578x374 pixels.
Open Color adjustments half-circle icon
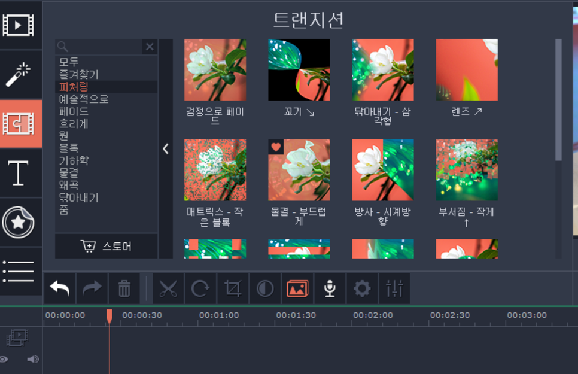(x=265, y=288)
